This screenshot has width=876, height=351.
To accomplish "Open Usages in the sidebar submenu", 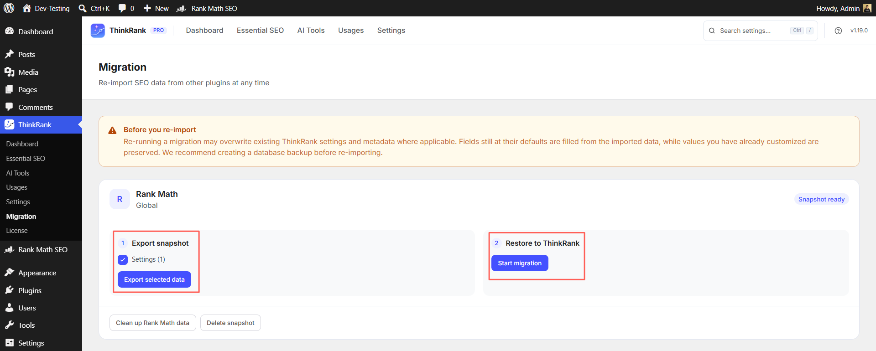I will tap(17, 187).
